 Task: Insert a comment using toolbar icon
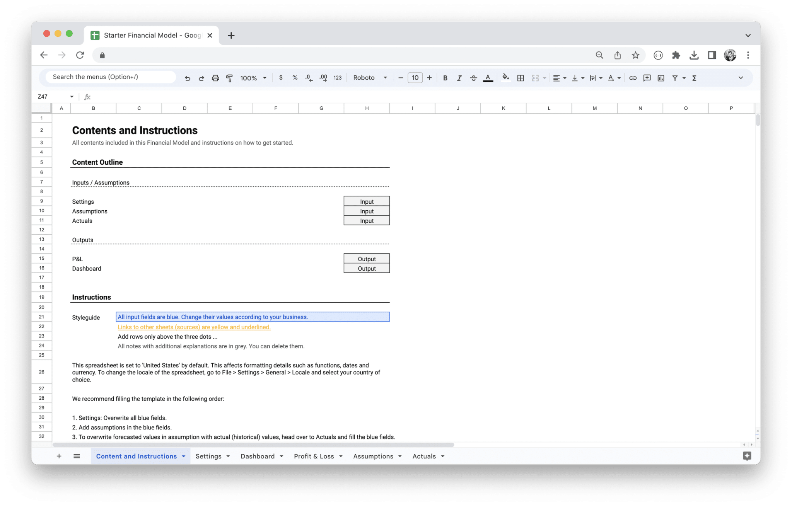(x=647, y=78)
